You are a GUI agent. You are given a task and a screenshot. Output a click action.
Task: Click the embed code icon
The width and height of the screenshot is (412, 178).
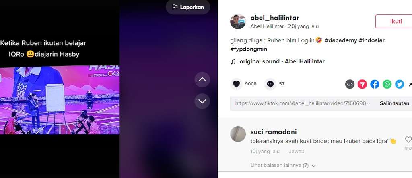(350, 84)
